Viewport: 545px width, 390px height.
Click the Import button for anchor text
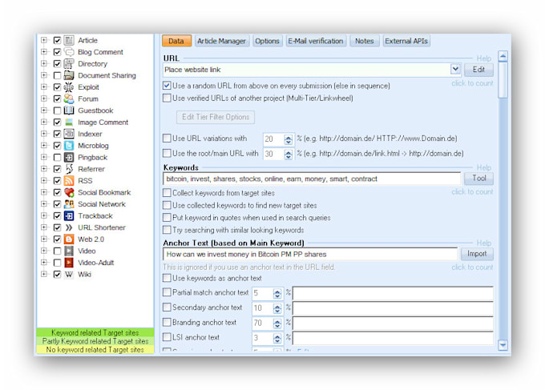[477, 254]
